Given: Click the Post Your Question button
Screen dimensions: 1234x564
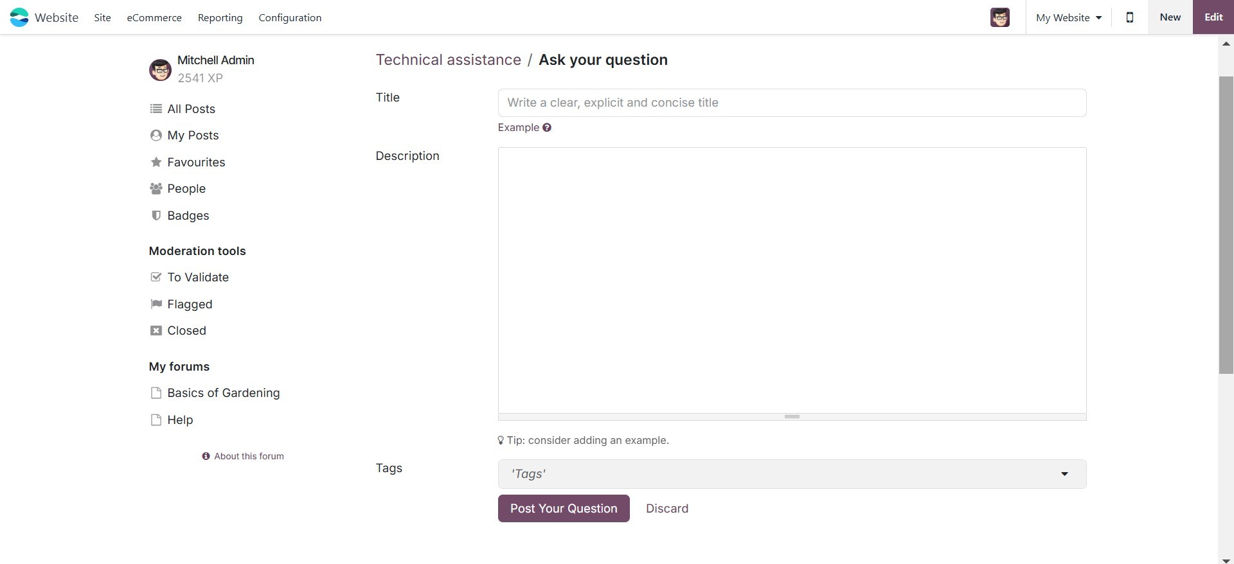Looking at the screenshot, I should [x=564, y=508].
